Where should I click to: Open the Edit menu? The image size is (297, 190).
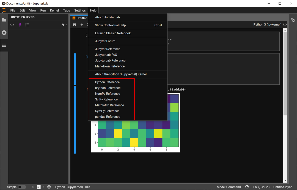[x=22, y=10]
